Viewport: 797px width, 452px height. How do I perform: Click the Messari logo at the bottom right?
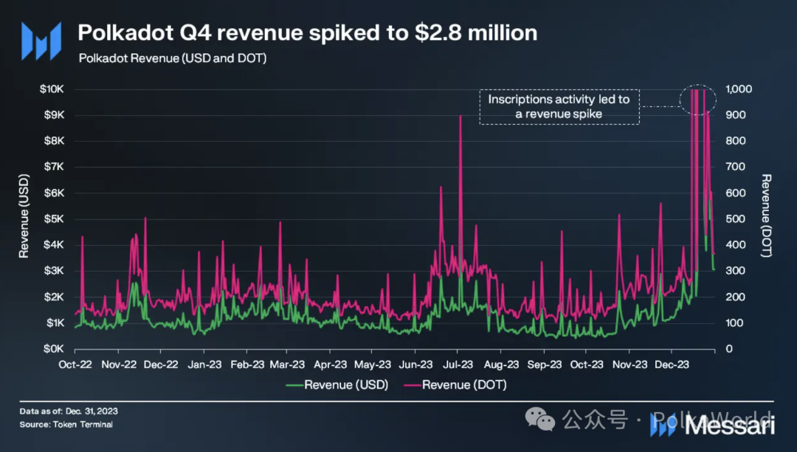tap(713, 425)
